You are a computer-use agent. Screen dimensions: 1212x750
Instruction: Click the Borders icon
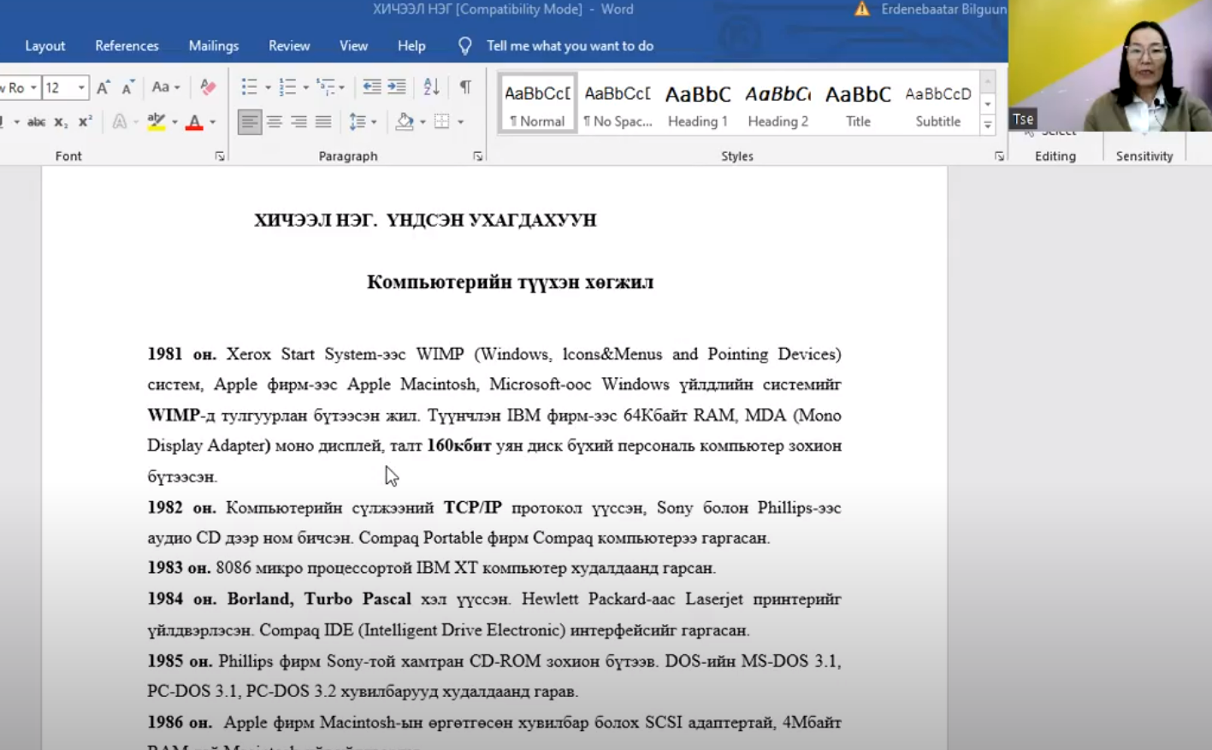coord(442,122)
